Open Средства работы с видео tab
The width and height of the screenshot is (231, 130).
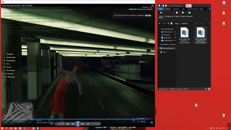click(195, 9)
